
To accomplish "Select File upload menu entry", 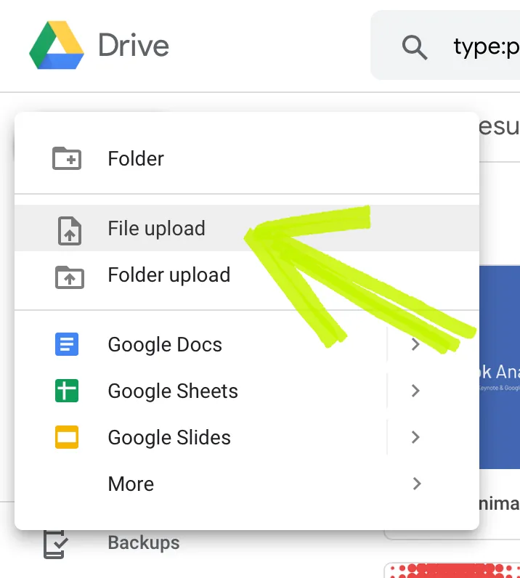I will click(247, 228).
